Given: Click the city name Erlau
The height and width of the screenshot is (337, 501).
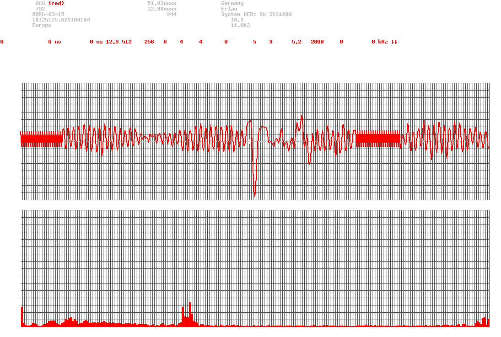Looking at the screenshot, I should (x=229, y=9).
